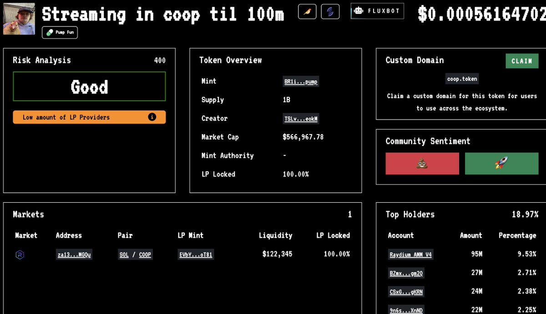546x314 pixels.
Task: Open the Raydium AMM V4 holder account
Action: tap(410, 254)
